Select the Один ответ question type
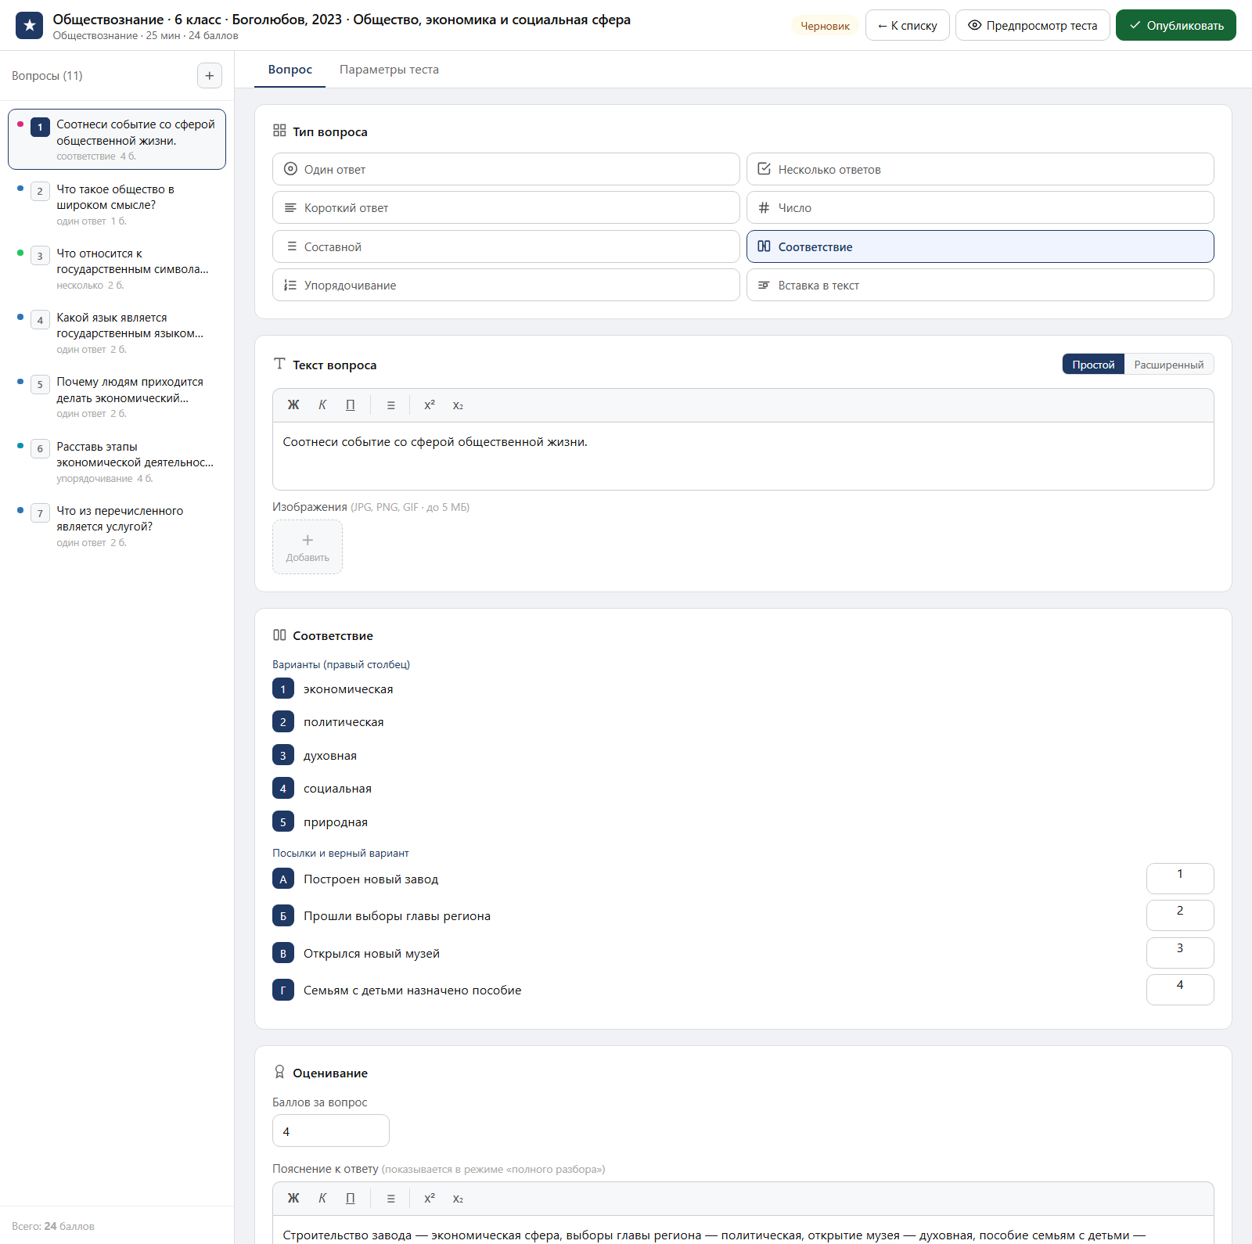Viewport: 1252px width, 1244px height. pyautogui.click(x=506, y=169)
